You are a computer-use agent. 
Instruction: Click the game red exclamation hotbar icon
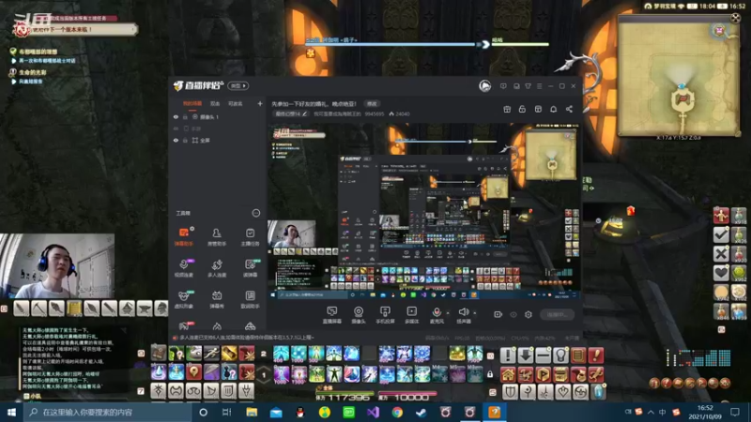[x=596, y=355]
